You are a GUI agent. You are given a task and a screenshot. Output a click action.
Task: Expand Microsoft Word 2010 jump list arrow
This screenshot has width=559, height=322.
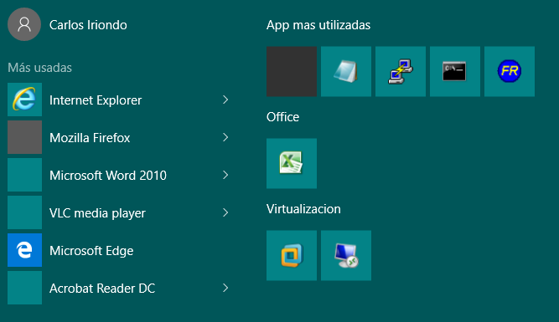pyautogui.click(x=225, y=175)
